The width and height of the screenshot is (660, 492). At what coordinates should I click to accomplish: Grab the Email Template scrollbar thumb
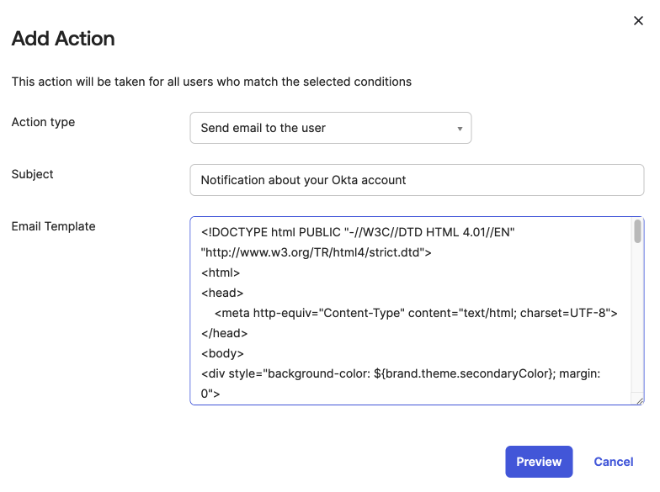[637, 231]
